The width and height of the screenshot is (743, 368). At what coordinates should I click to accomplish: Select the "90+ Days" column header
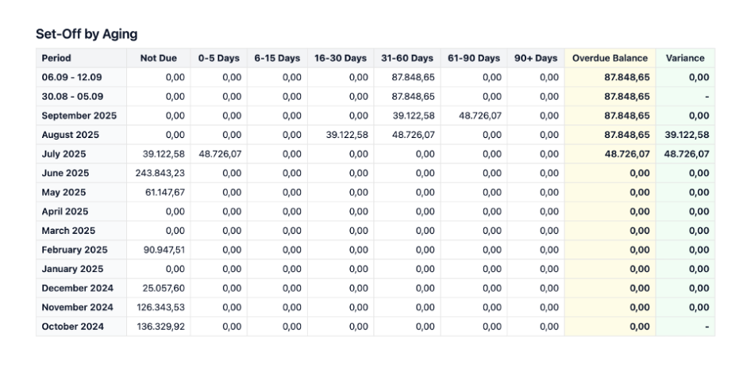536,58
